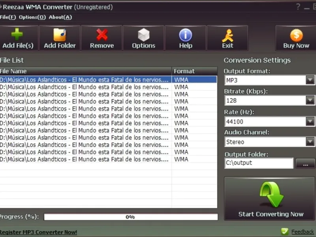Click the green Feedback check icon
316x237 pixels.
(x=285, y=231)
